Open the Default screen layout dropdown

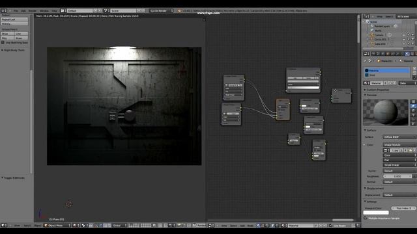pyautogui.click(x=81, y=11)
